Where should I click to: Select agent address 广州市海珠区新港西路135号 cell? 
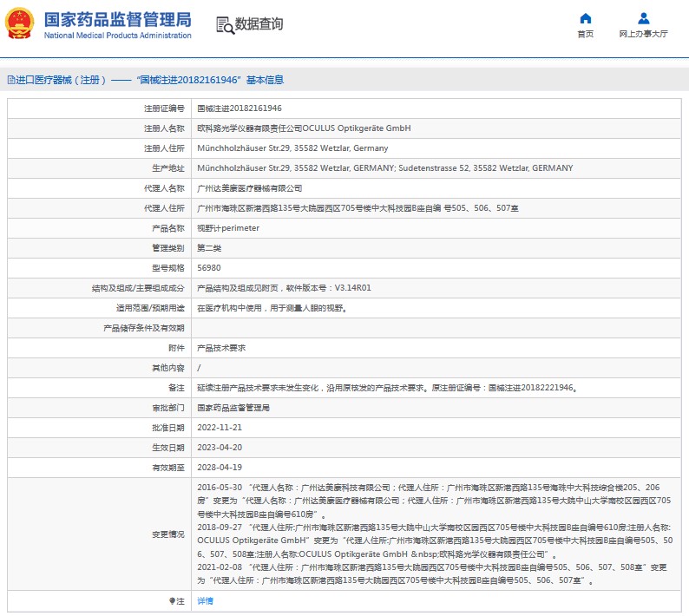(x=358, y=208)
